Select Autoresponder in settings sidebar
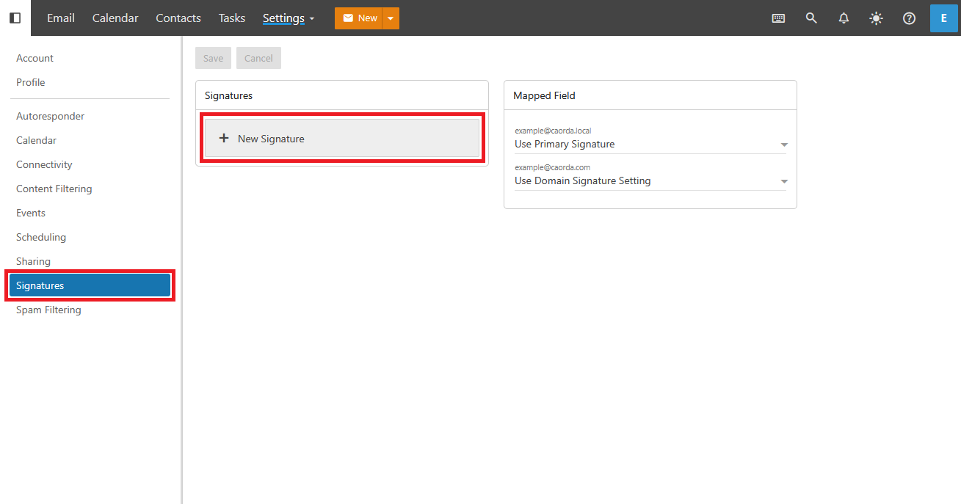 pyautogui.click(x=50, y=116)
